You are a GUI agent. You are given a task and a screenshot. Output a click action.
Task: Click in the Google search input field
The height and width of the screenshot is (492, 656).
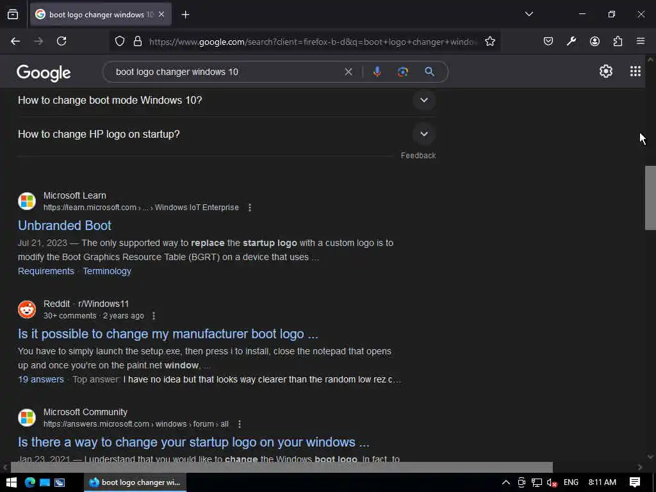[226, 72]
